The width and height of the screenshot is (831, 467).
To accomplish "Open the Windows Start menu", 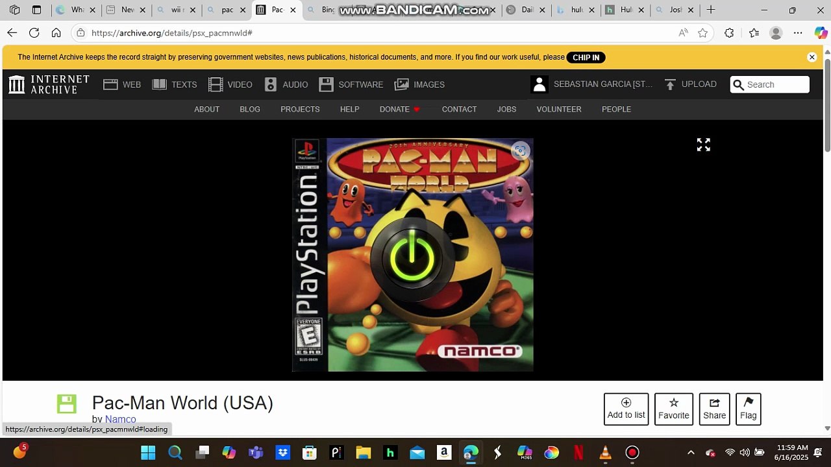I will pyautogui.click(x=148, y=453).
